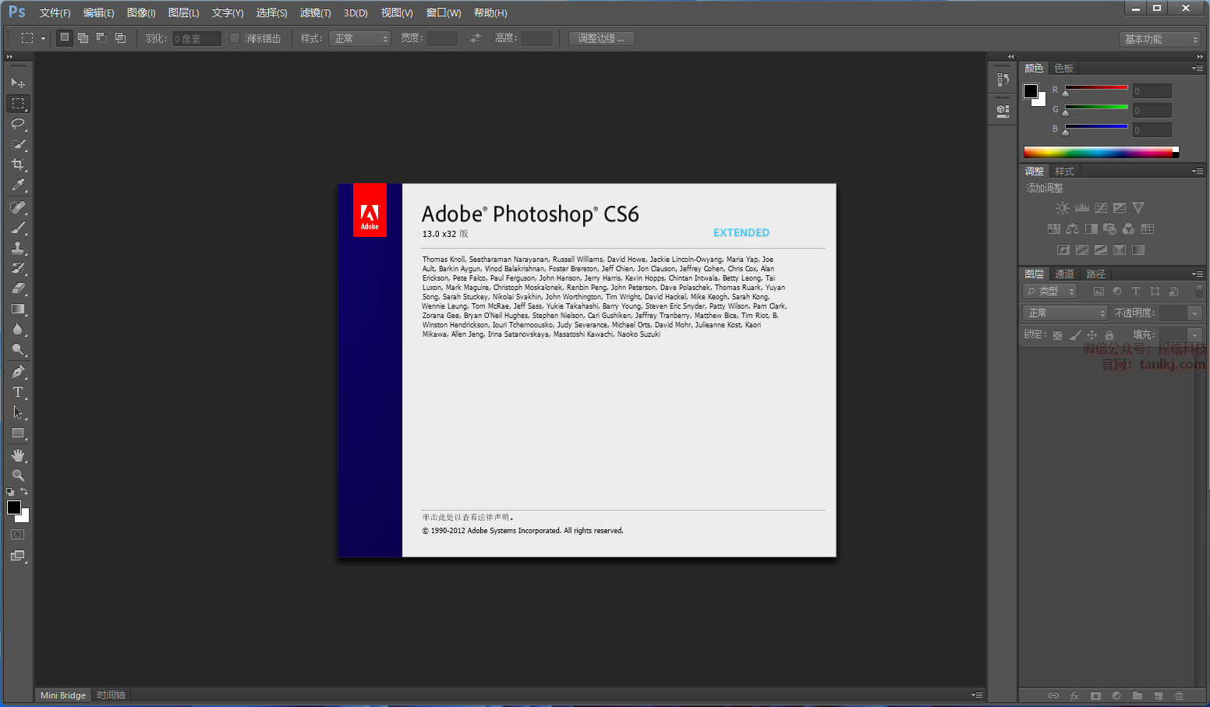Click the 调整边缘 button
The height and width of the screenshot is (707, 1210).
[601, 38]
